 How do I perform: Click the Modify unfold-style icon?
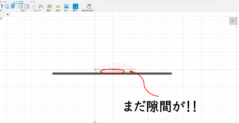coord(21,6)
